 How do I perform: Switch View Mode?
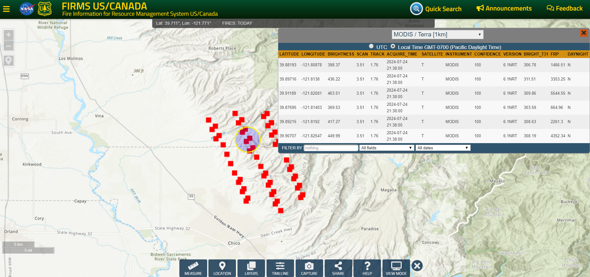pyautogui.click(x=396, y=268)
